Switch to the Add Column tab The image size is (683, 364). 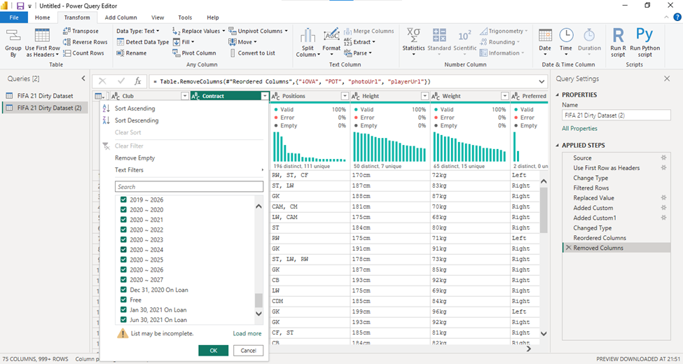click(x=120, y=17)
